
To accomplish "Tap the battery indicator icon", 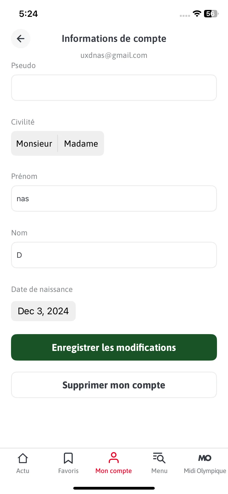I will tap(211, 14).
